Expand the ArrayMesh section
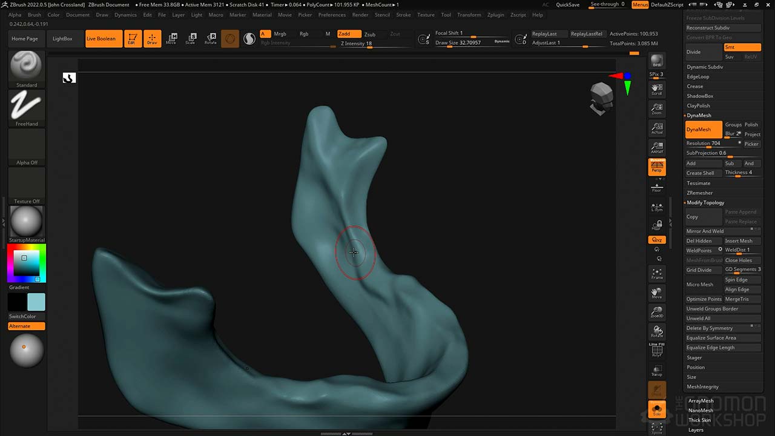The height and width of the screenshot is (436, 775). pos(701,401)
